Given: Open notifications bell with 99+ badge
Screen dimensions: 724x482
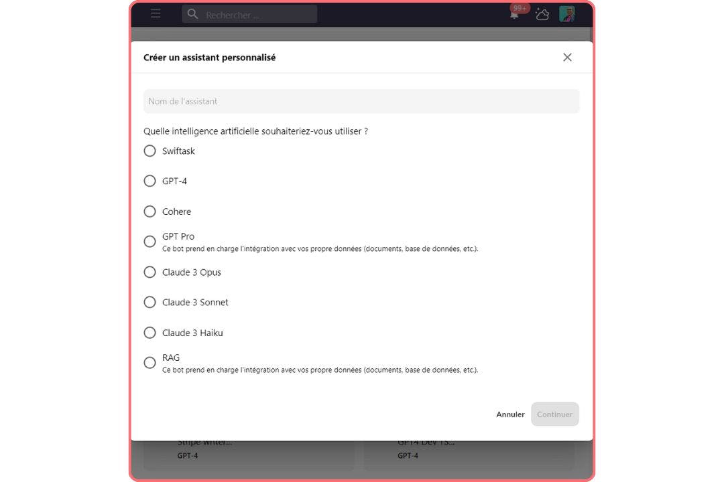Looking at the screenshot, I should click(x=515, y=13).
